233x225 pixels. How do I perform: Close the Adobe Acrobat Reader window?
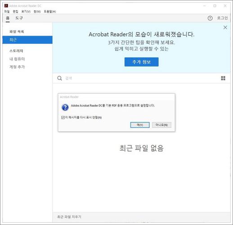[x=225, y=6]
